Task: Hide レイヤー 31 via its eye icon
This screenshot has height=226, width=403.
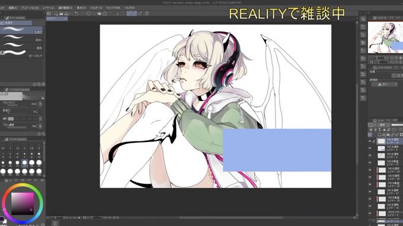Action: coord(370,163)
